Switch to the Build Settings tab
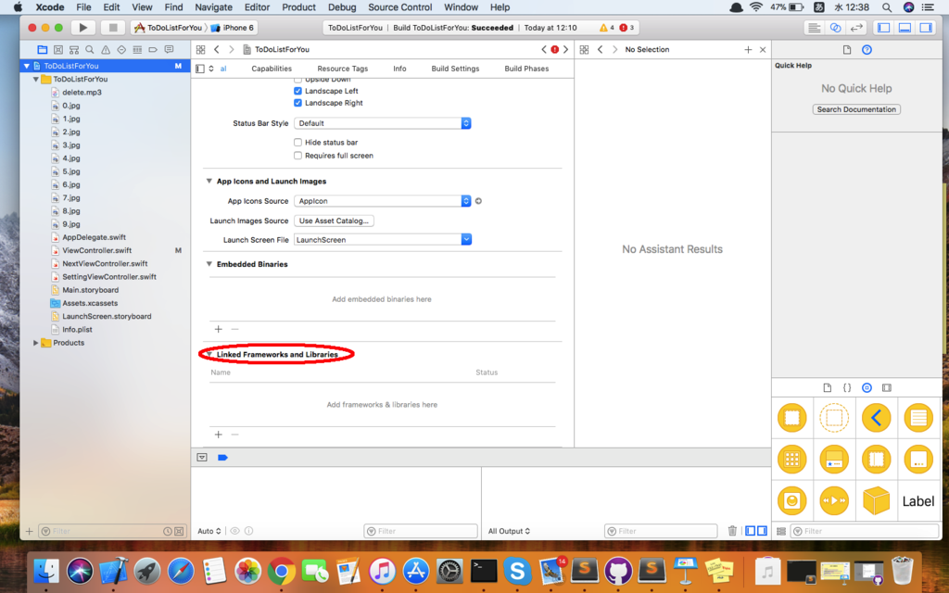This screenshot has width=949, height=593. pyautogui.click(x=455, y=69)
